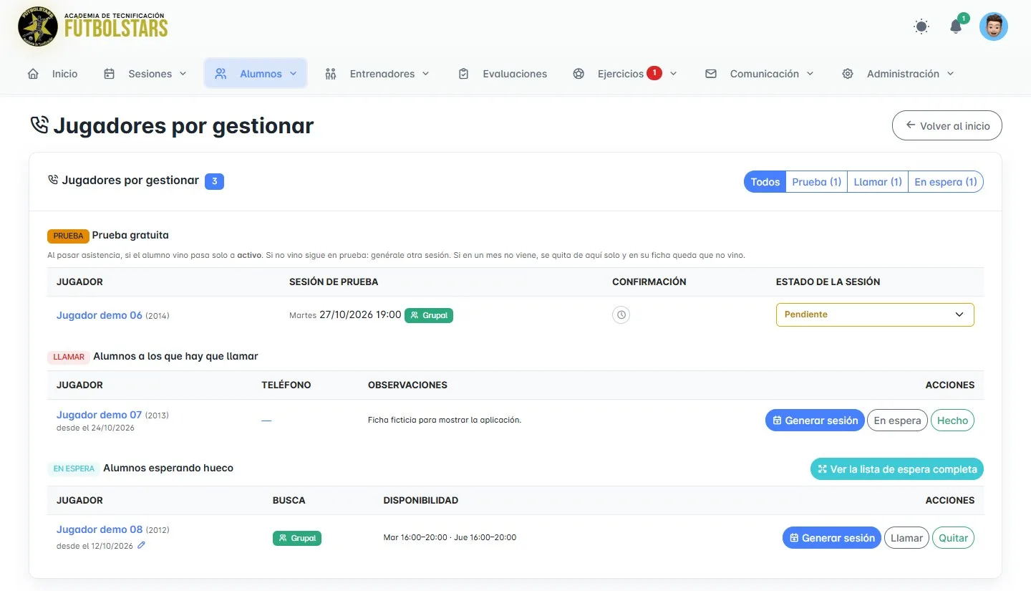Expand the Sesiones menu
Screen dimensions: 1031x591
tap(145, 74)
